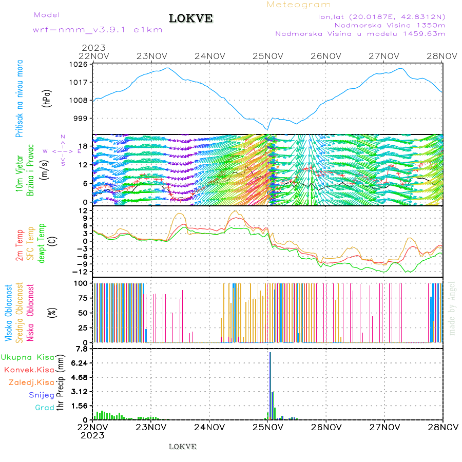Click the pressure minimum near 25NOV
462x462 pixels.
267,129
